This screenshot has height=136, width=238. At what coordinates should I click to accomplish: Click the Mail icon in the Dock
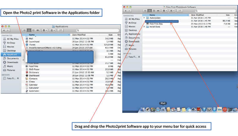[x=163, y=110]
